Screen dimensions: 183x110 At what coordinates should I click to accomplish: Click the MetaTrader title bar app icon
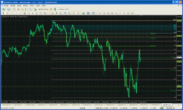[x=2, y=2]
